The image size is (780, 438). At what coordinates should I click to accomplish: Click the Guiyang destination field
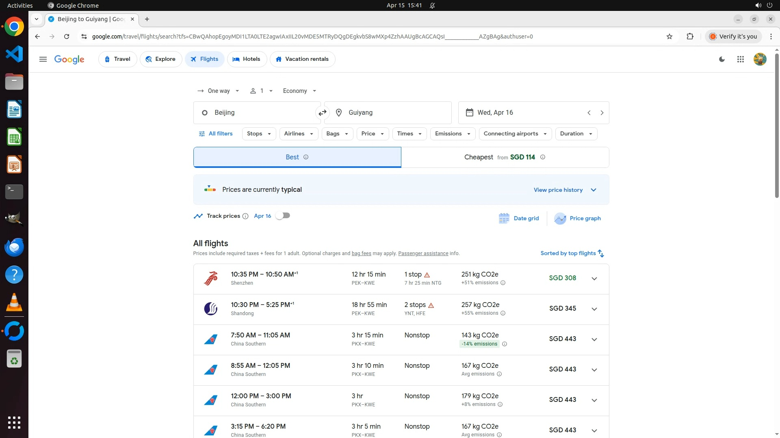388,113
